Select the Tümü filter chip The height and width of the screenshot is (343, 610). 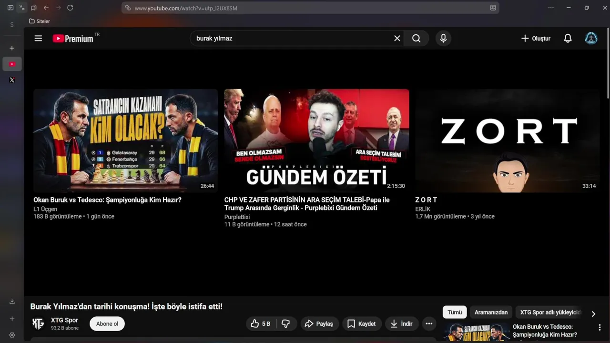pos(455,313)
